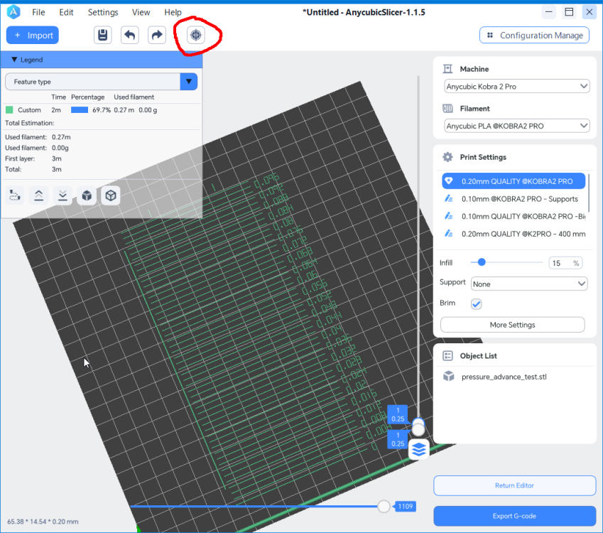Click the Undo arrow icon

coord(129,35)
